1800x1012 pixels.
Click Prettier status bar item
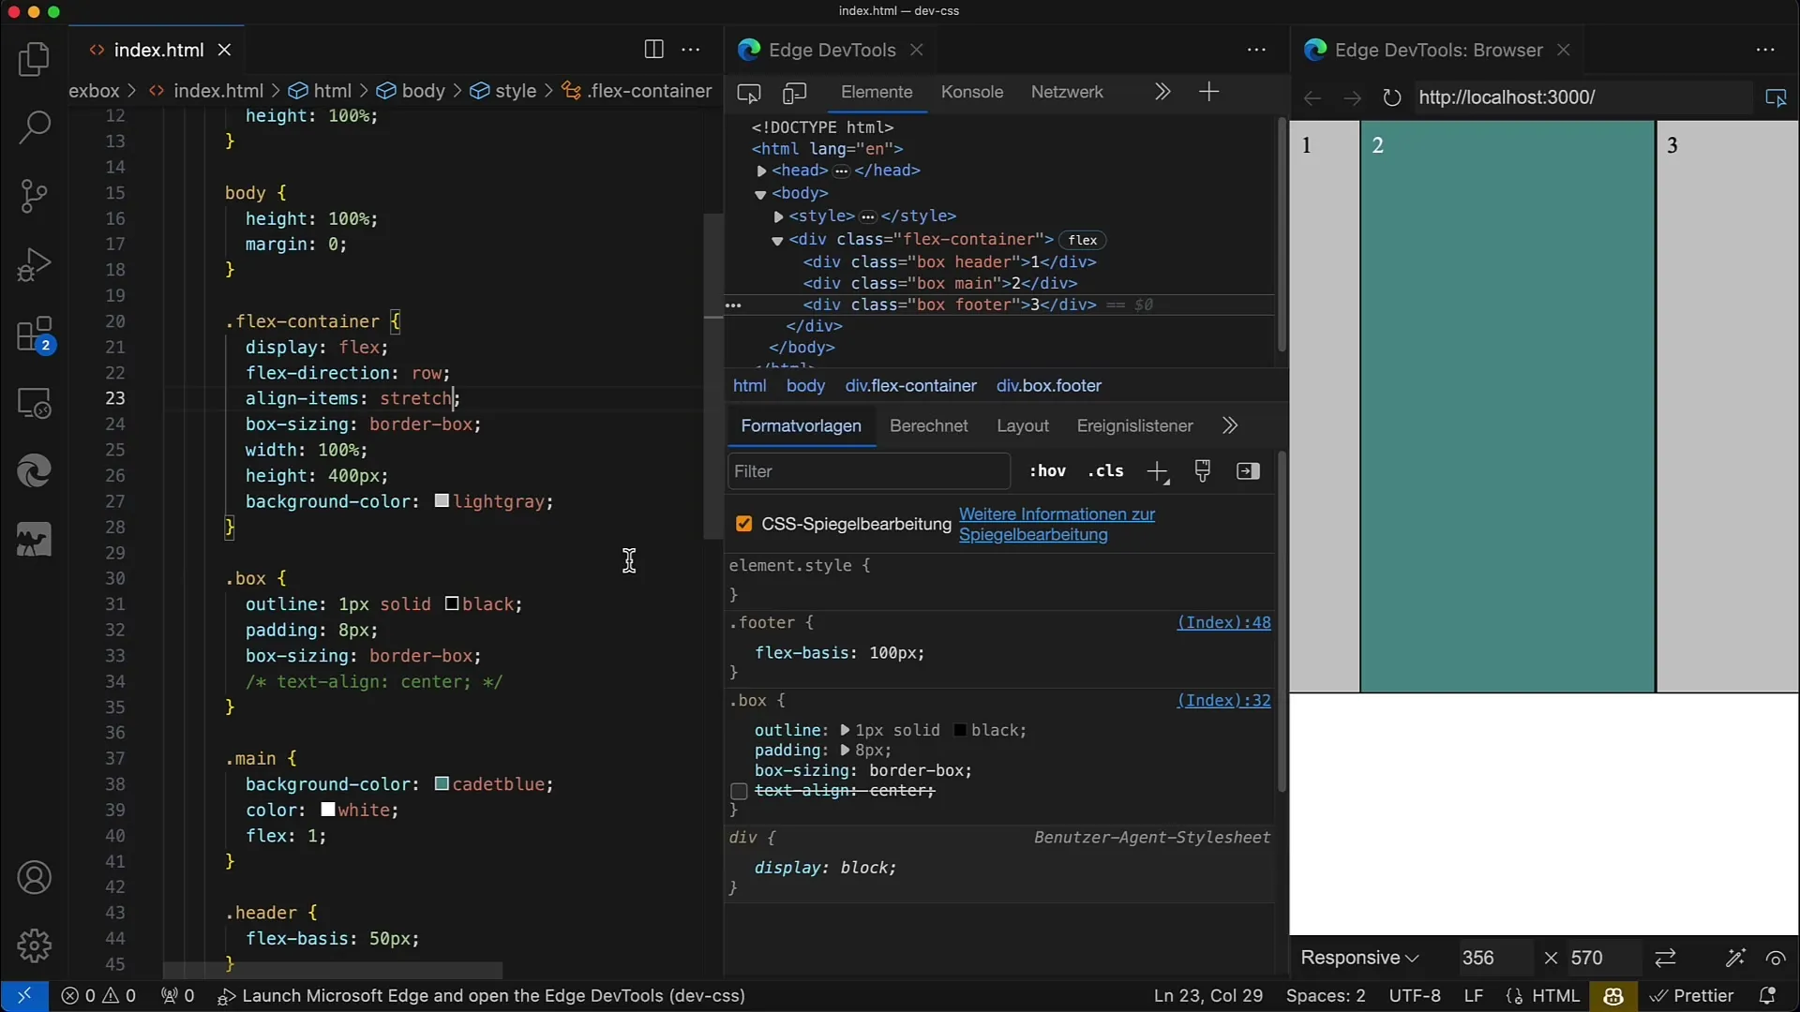click(x=1692, y=995)
